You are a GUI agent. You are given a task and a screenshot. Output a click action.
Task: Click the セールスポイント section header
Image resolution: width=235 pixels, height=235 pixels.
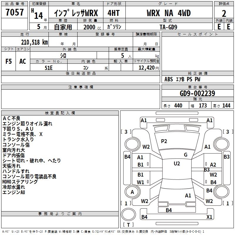click(197, 34)
